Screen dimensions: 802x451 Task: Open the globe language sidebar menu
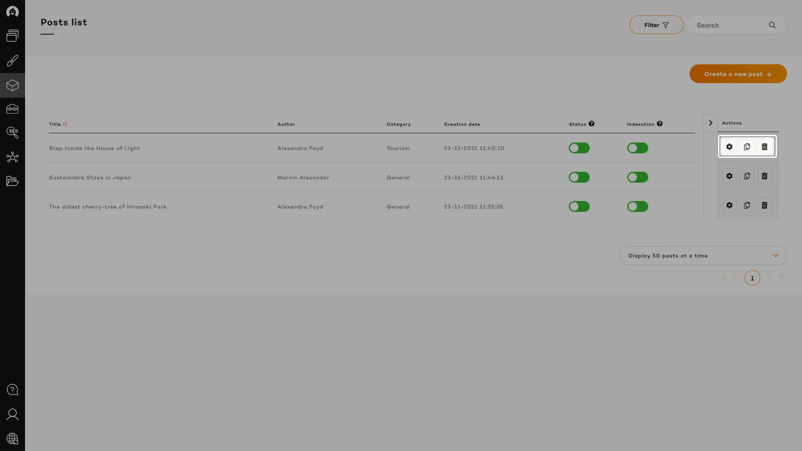[13, 438]
